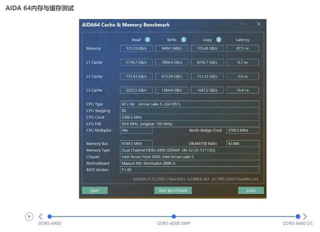Click the Save button
The width and height of the screenshot is (320, 232).
pyautogui.click(x=94, y=190)
